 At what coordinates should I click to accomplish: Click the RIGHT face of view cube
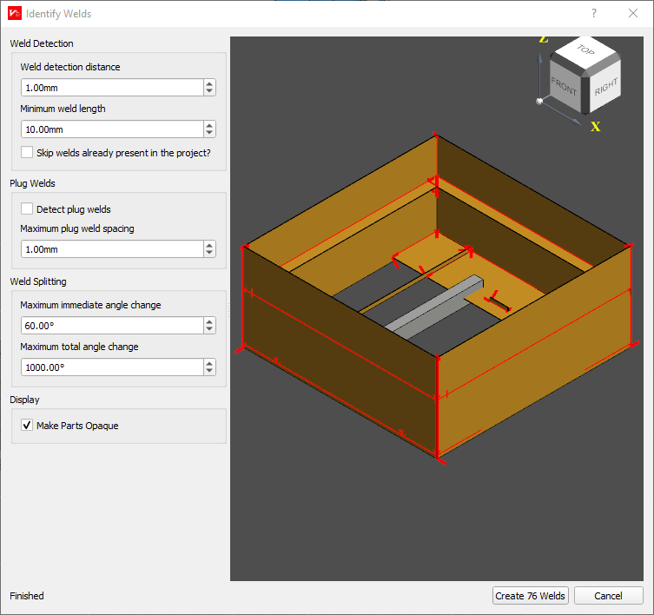(605, 86)
